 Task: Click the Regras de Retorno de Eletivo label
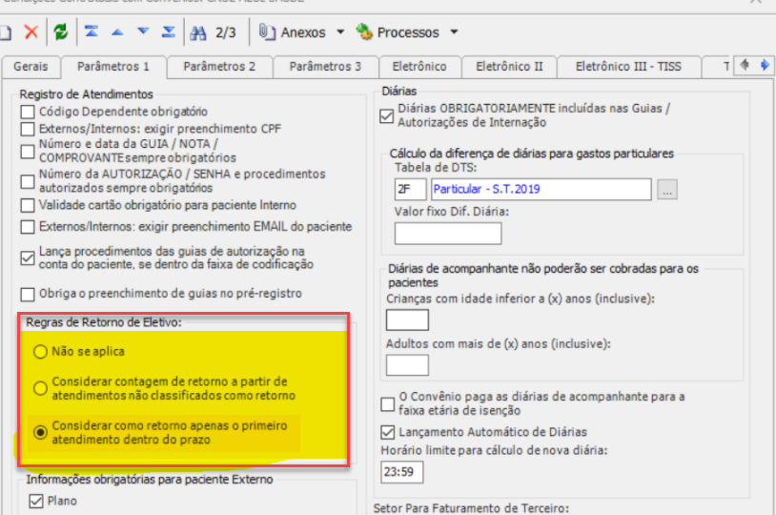[x=104, y=322]
